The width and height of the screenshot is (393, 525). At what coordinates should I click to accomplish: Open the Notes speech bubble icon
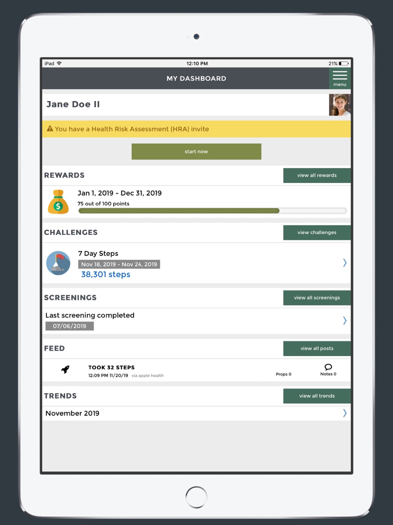(328, 367)
